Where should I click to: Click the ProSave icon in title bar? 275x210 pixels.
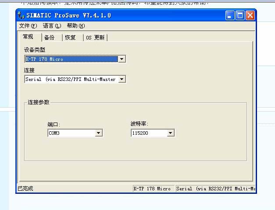pyautogui.click(x=21, y=15)
